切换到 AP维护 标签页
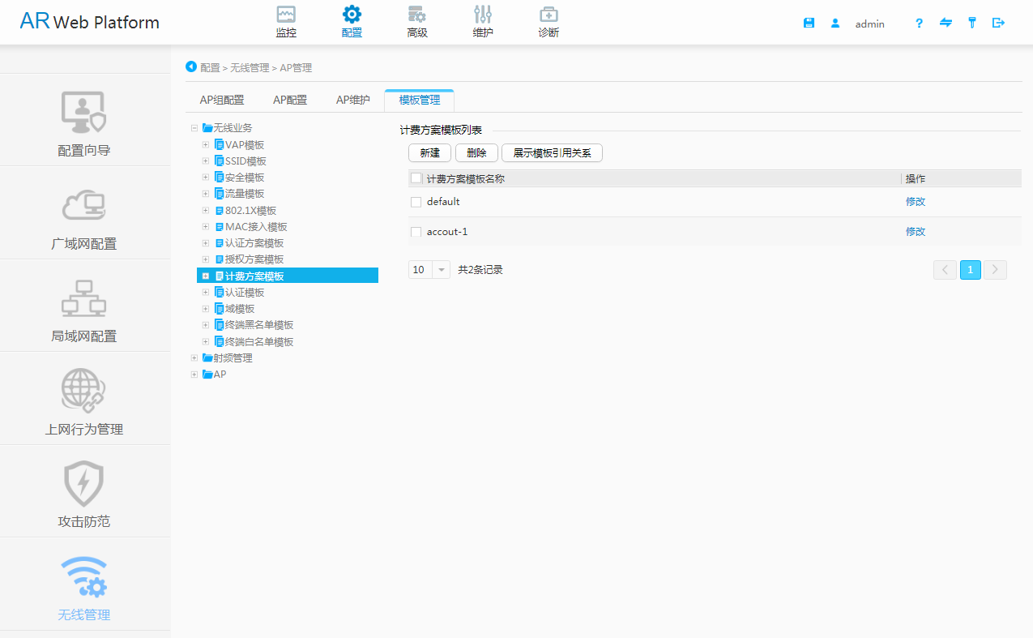 click(x=352, y=100)
